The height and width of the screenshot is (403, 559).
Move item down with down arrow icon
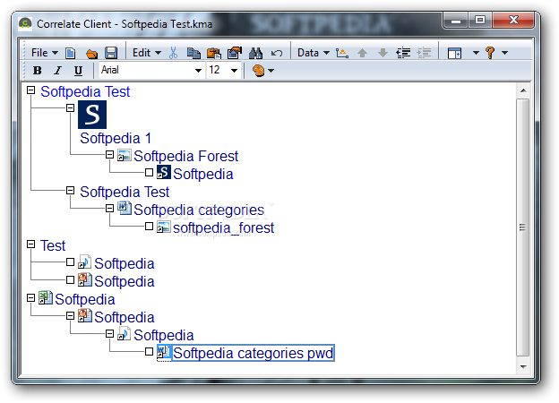click(383, 53)
